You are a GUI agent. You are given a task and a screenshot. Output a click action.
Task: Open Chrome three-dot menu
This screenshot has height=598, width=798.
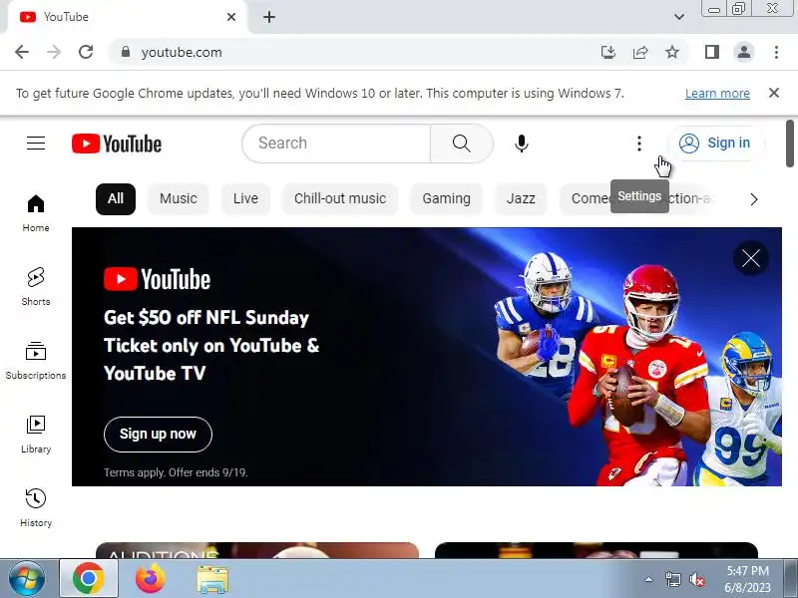(x=776, y=52)
